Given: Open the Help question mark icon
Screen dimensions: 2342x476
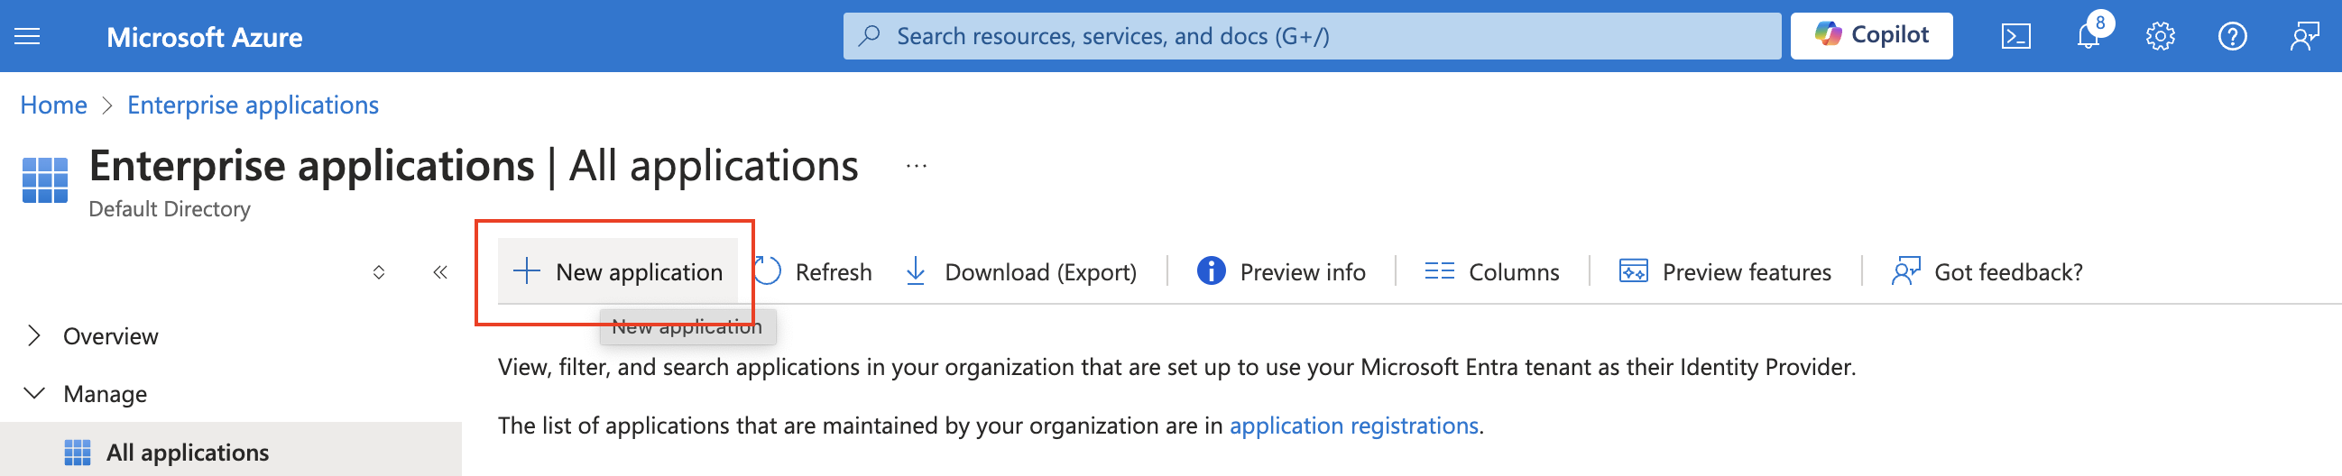Looking at the screenshot, I should (x=2232, y=36).
